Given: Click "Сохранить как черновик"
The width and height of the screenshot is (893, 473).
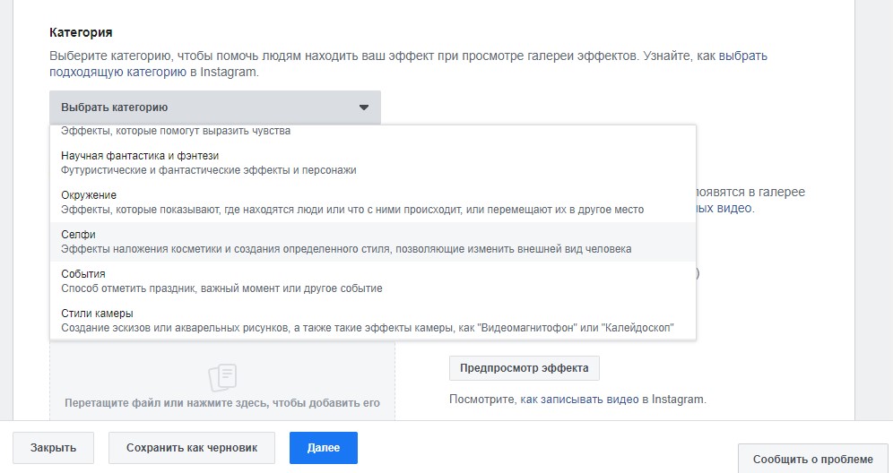Looking at the screenshot, I should point(191,448).
